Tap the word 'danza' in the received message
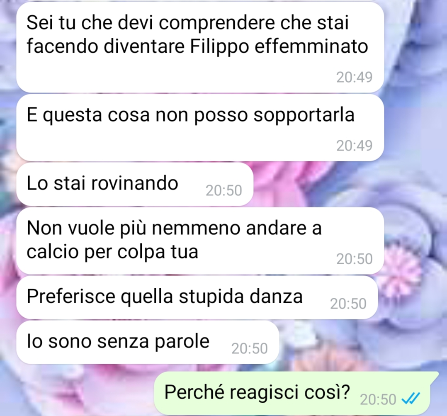The height and width of the screenshot is (416, 447). point(276,296)
